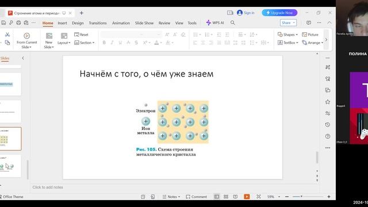This screenshot has height=207, width=368.
Task: Open the Shapes gallery dropdown
Action: [x=287, y=34]
